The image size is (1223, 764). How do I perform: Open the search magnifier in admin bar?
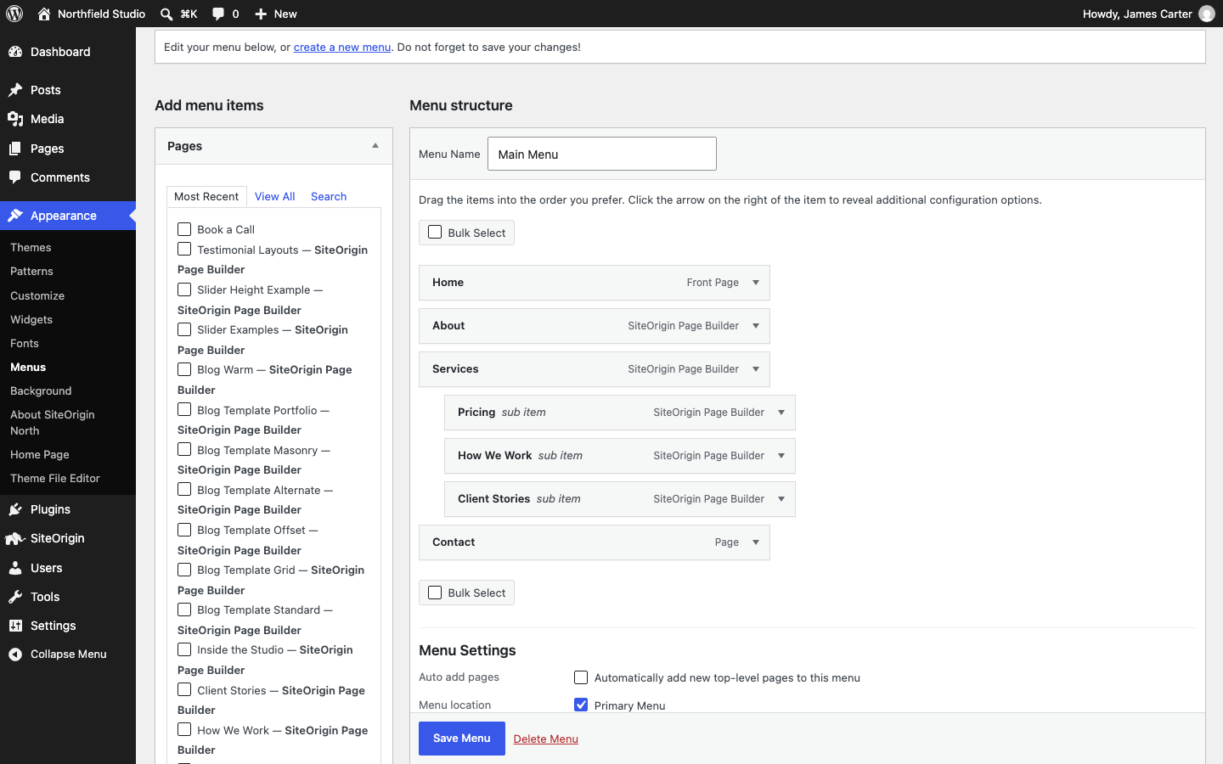tap(166, 14)
